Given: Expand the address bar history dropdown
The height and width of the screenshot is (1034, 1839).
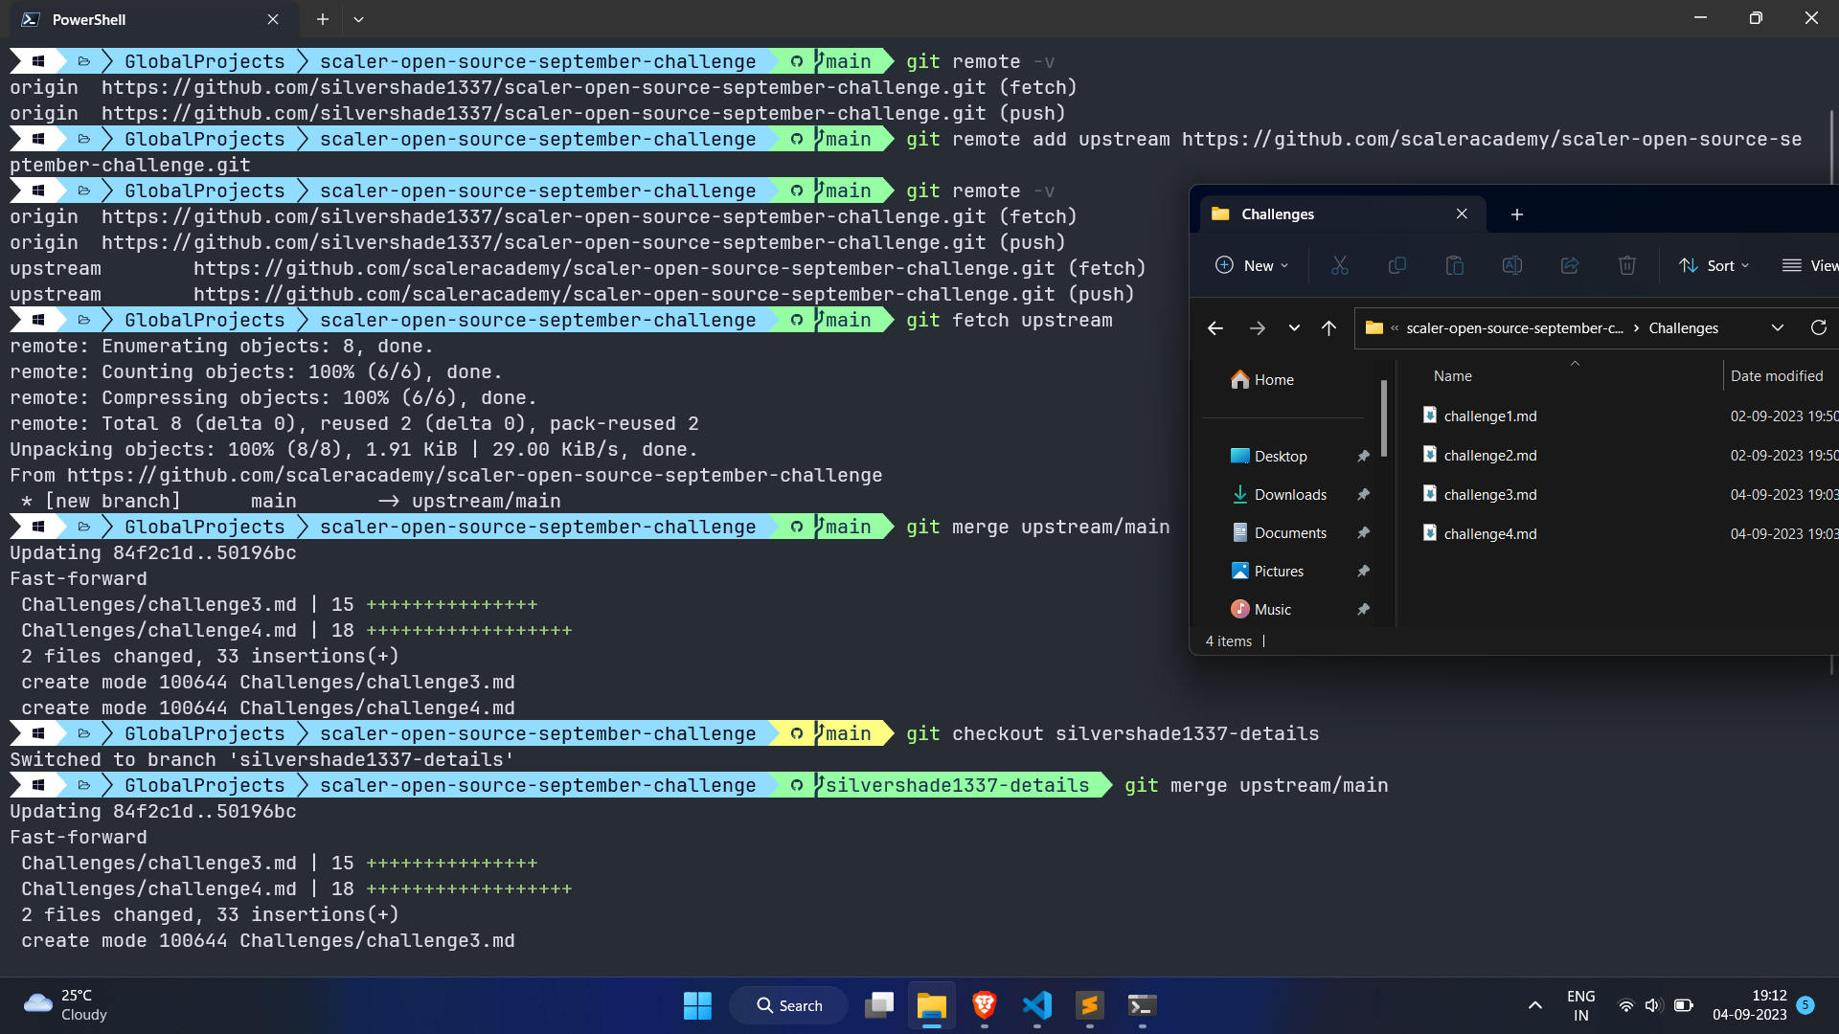Looking at the screenshot, I should [1777, 327].
